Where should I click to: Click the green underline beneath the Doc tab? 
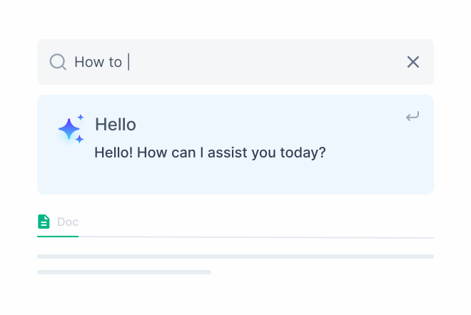pos(58,236)
